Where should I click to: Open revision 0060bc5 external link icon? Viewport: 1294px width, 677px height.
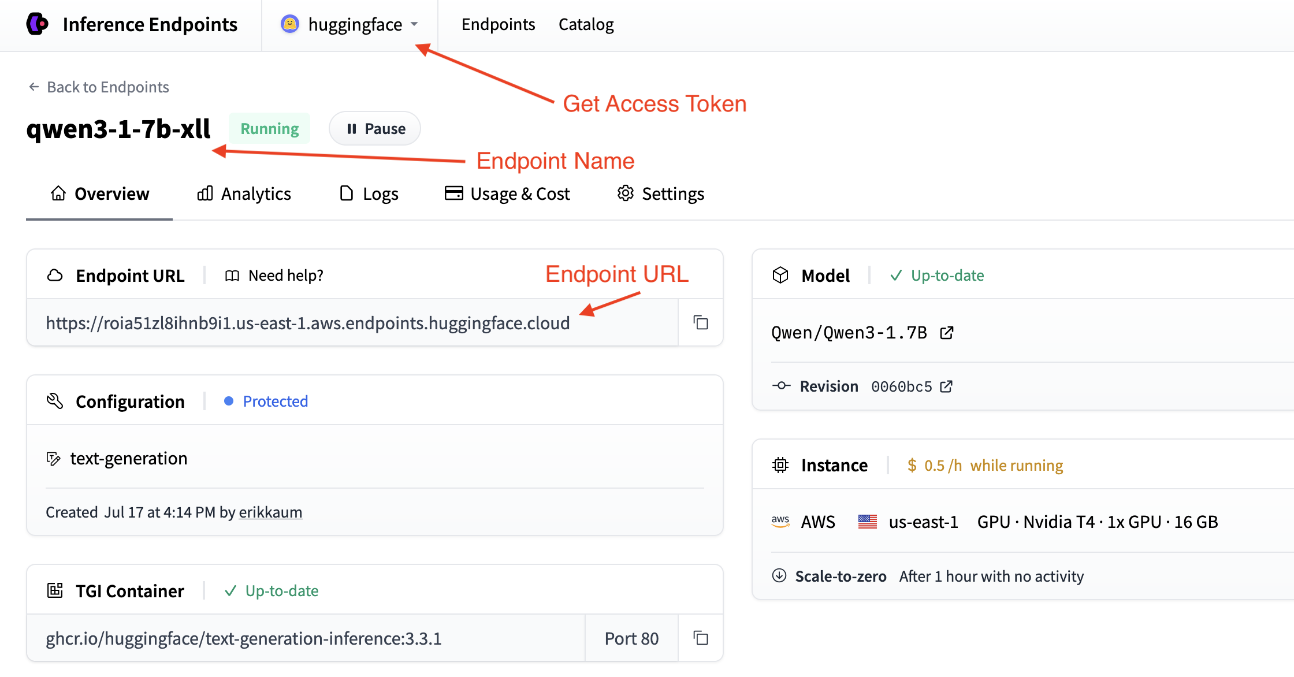tap(946, 386)
